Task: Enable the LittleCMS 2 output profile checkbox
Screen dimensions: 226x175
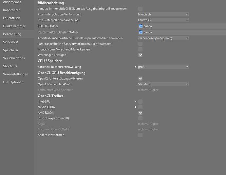Action: pos(141,9)
